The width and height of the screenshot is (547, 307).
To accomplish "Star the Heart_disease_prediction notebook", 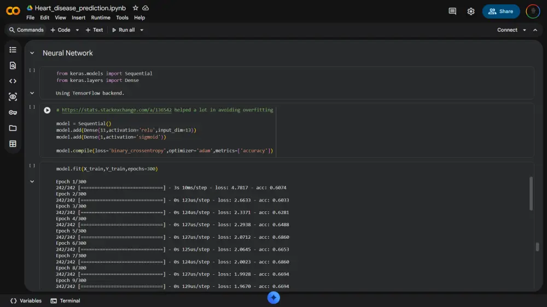I will [x=135, y=8].
